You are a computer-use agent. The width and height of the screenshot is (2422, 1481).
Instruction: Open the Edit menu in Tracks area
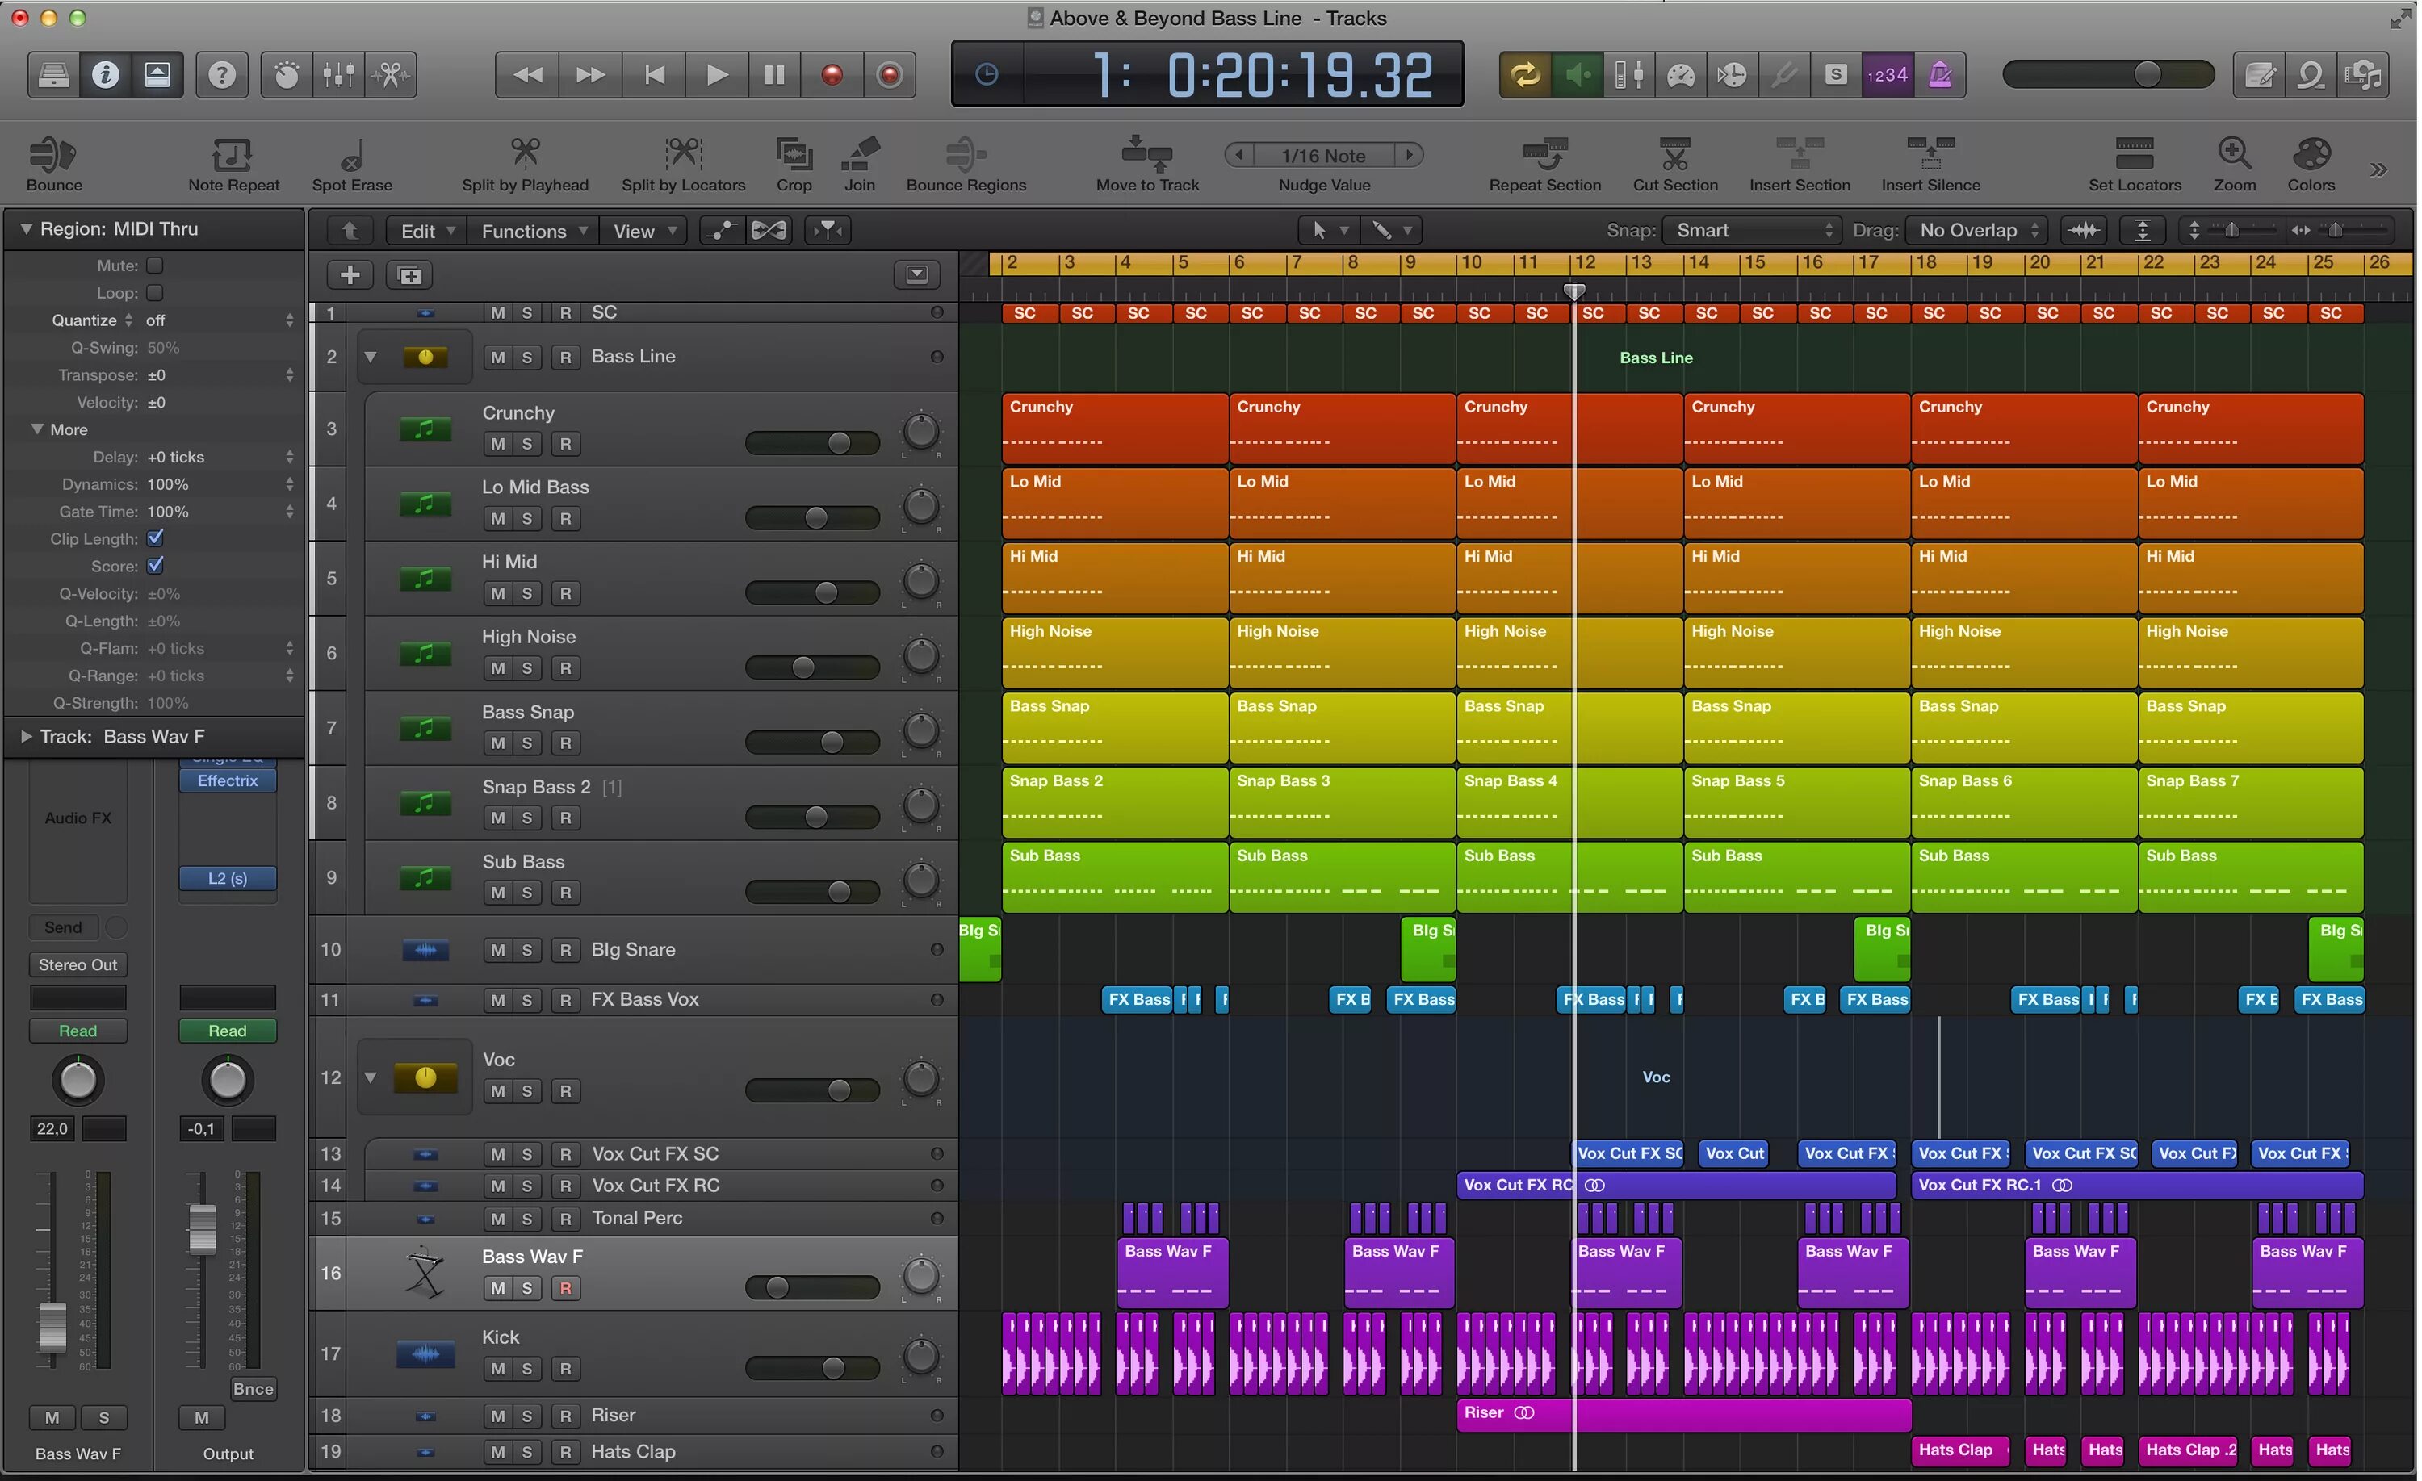point(425,231)
